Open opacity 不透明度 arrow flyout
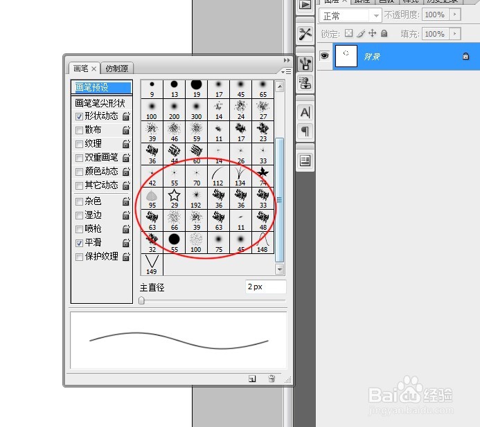This screenshot has height=427, width=480. click(455, 15)
